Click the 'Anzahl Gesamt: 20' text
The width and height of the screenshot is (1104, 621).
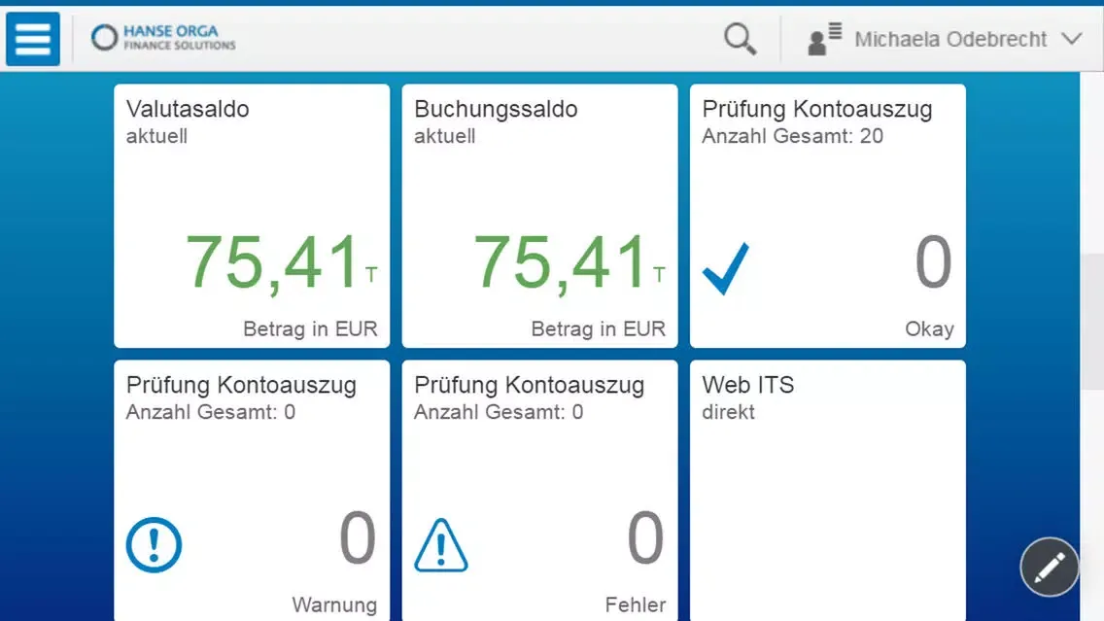792,136
